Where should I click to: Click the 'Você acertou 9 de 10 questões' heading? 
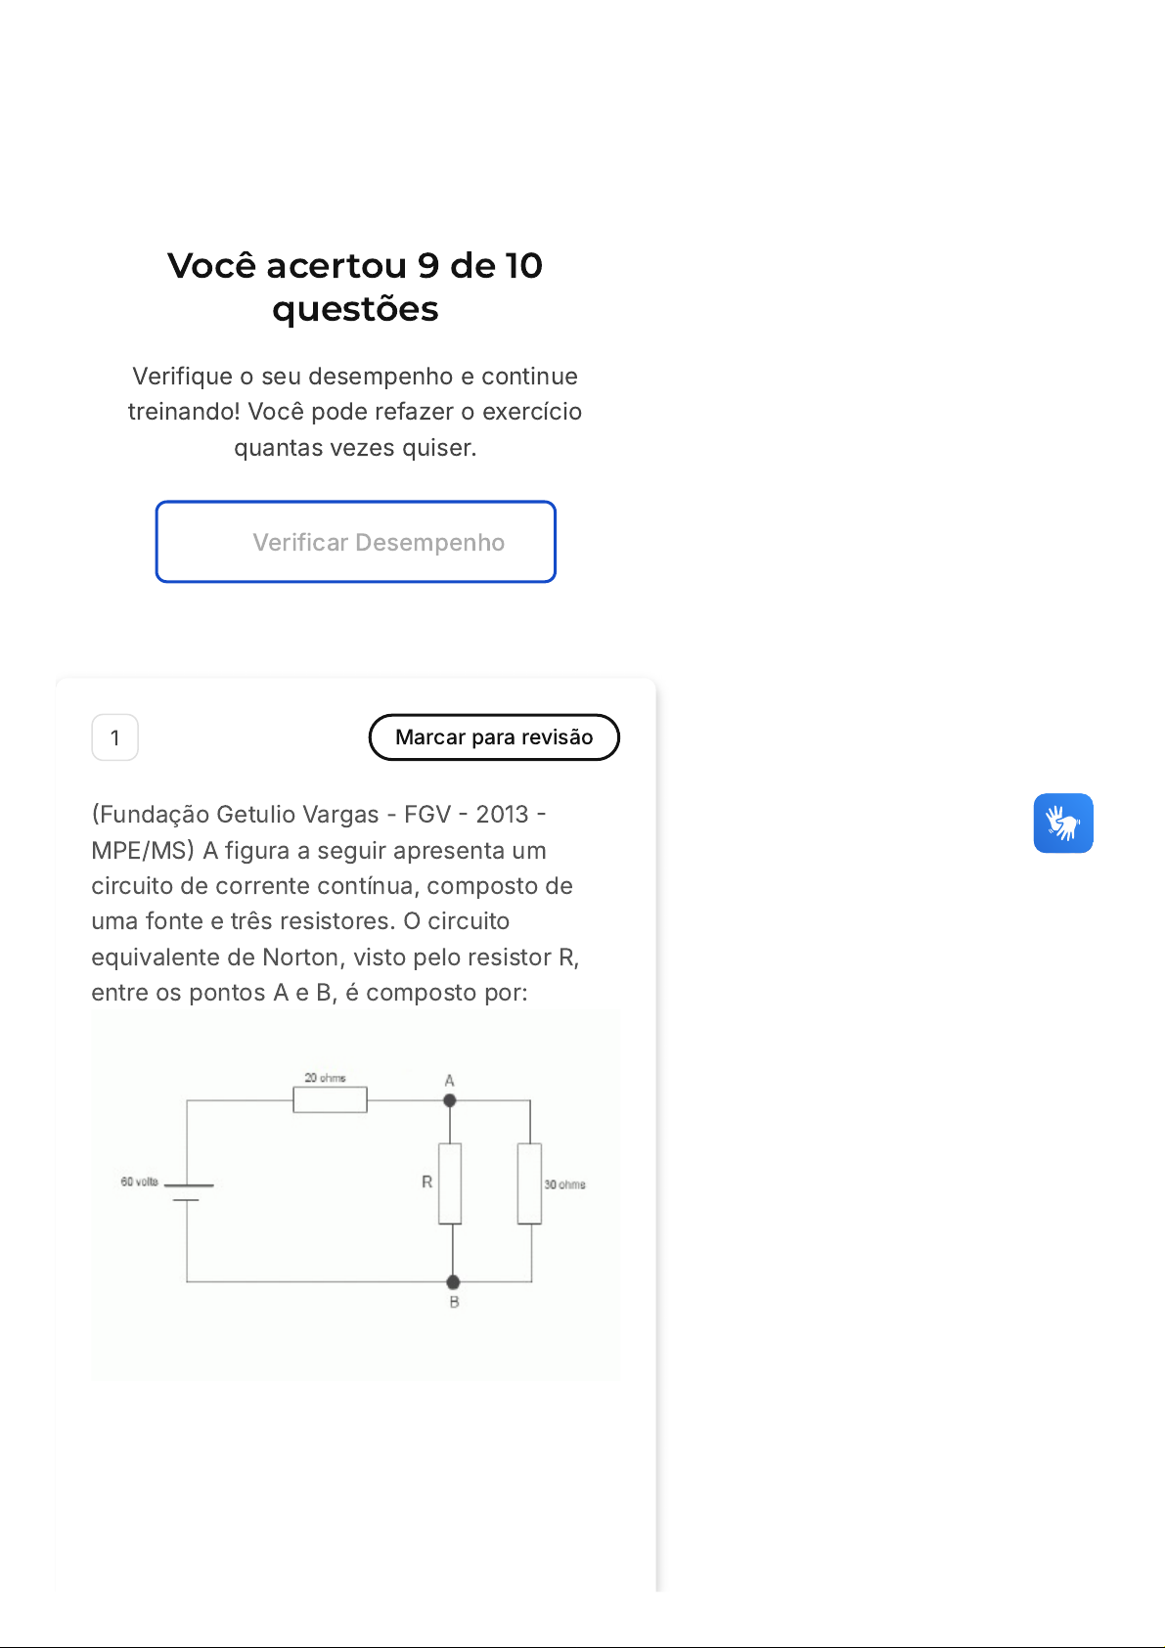pyautogui.click(x=355, y=287)
